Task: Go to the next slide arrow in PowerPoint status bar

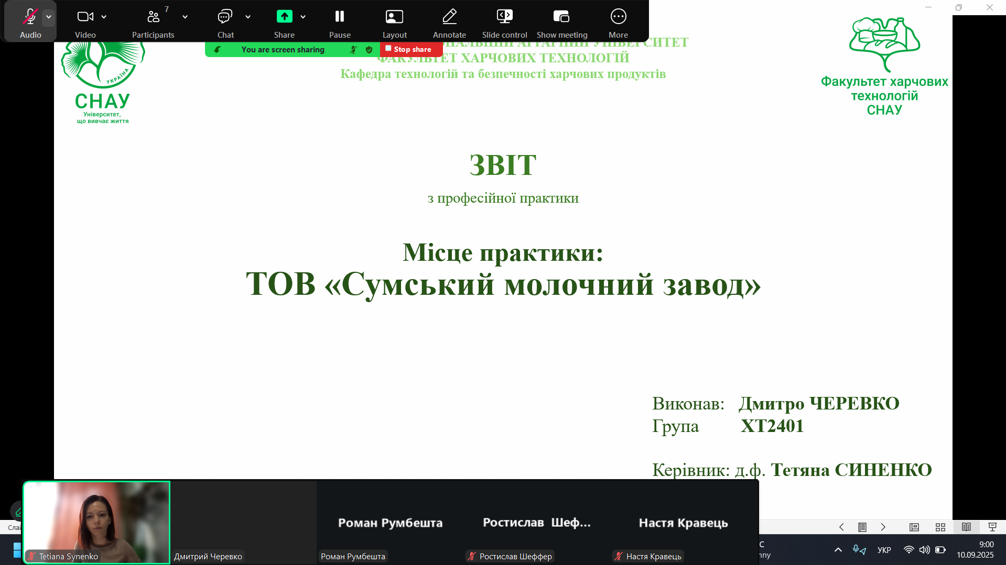Action: tap(883, 527)
